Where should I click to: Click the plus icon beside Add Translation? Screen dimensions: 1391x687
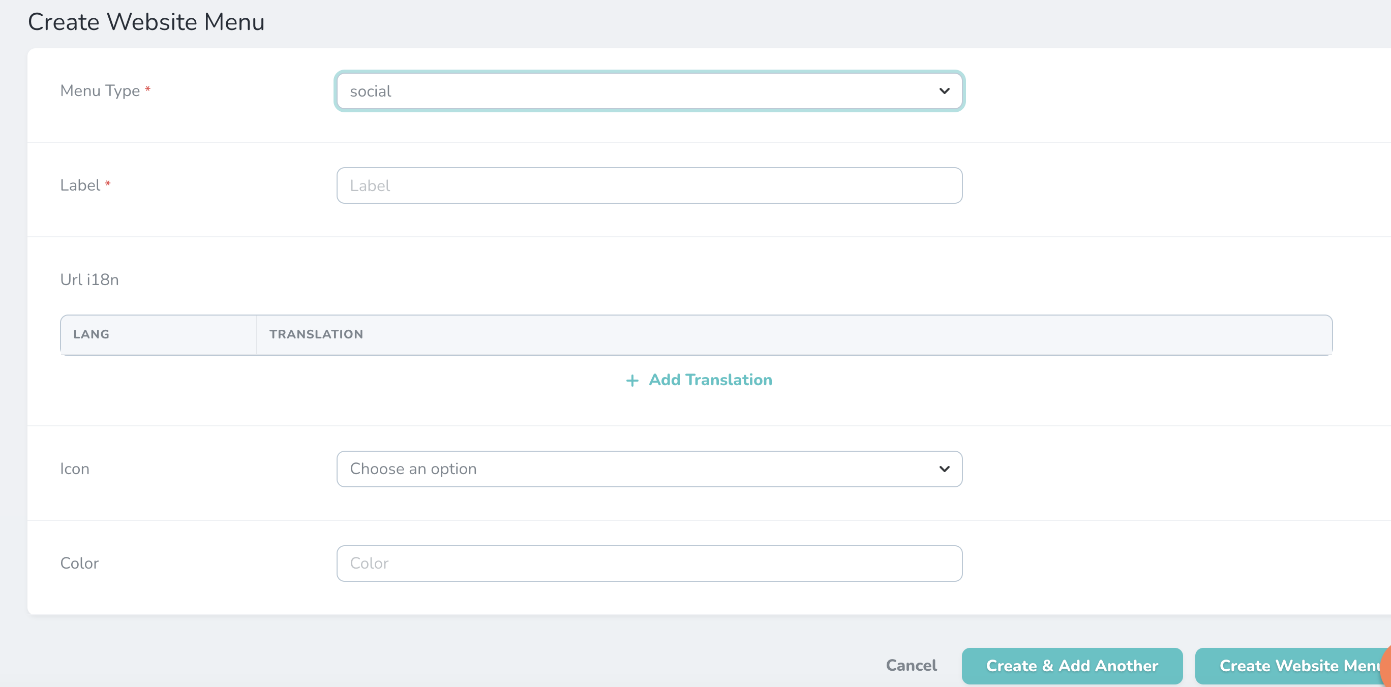tap(632, 381)
